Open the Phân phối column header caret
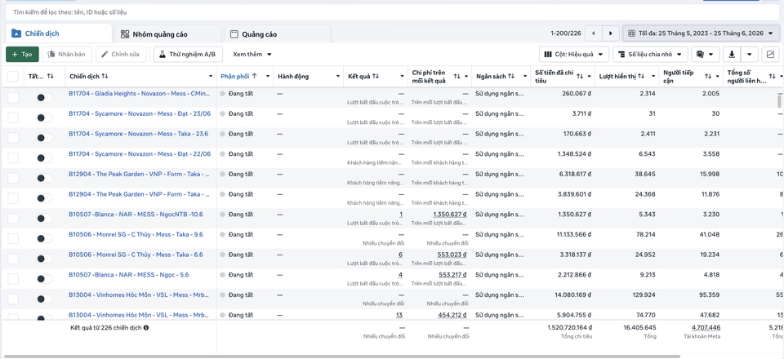This screenshot has width=784, height=359. point(268,77)
